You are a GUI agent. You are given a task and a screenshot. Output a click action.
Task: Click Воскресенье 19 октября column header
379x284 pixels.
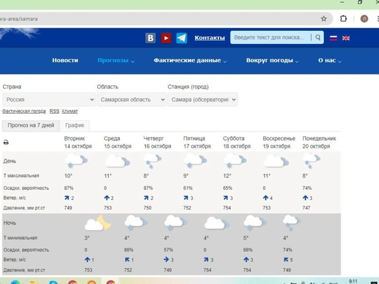point(279,143)
